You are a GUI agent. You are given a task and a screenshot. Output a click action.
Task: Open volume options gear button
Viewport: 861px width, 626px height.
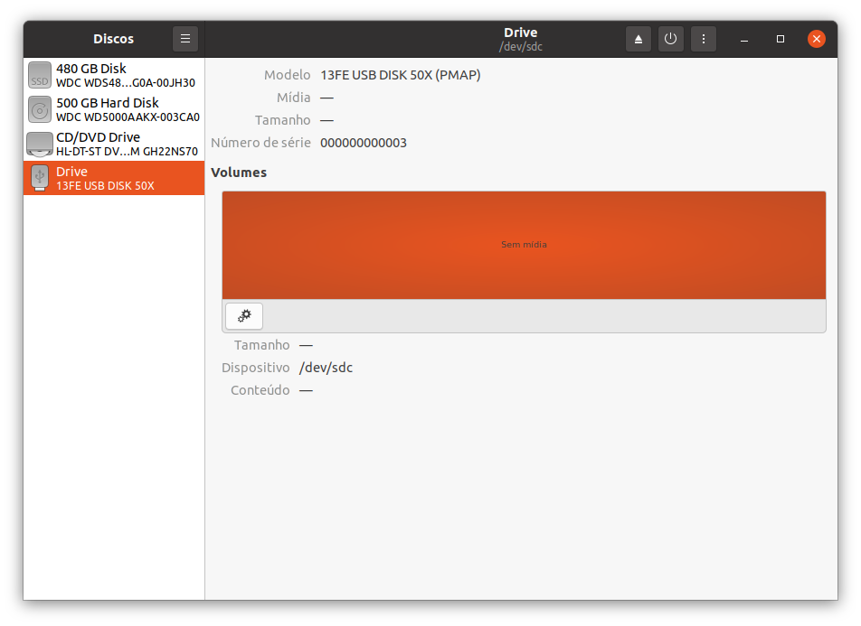coord(244,316)
